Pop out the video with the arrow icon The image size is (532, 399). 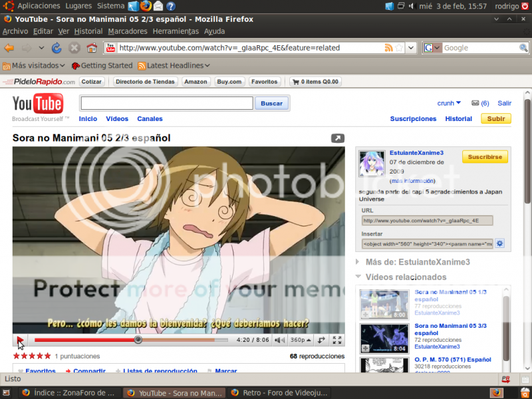point(338,138)
